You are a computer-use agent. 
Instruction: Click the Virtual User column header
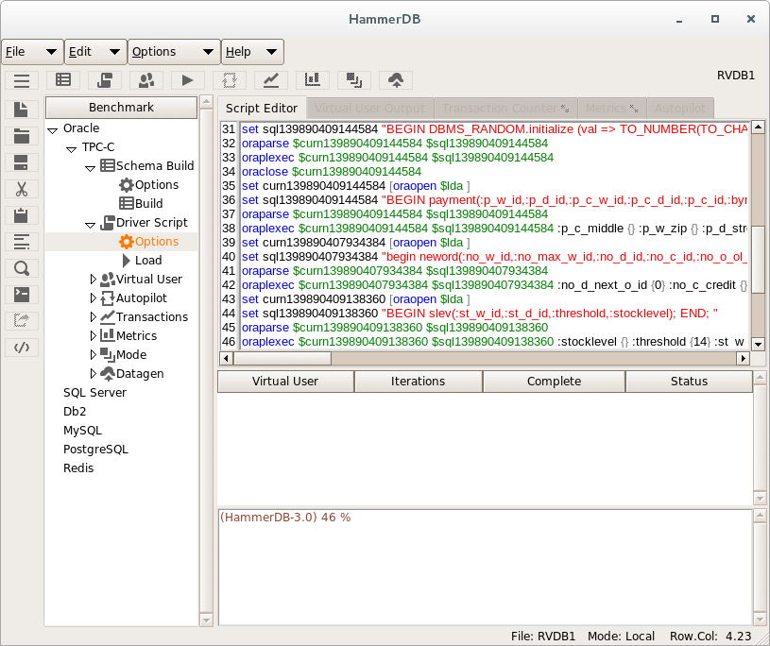[285, 381]
